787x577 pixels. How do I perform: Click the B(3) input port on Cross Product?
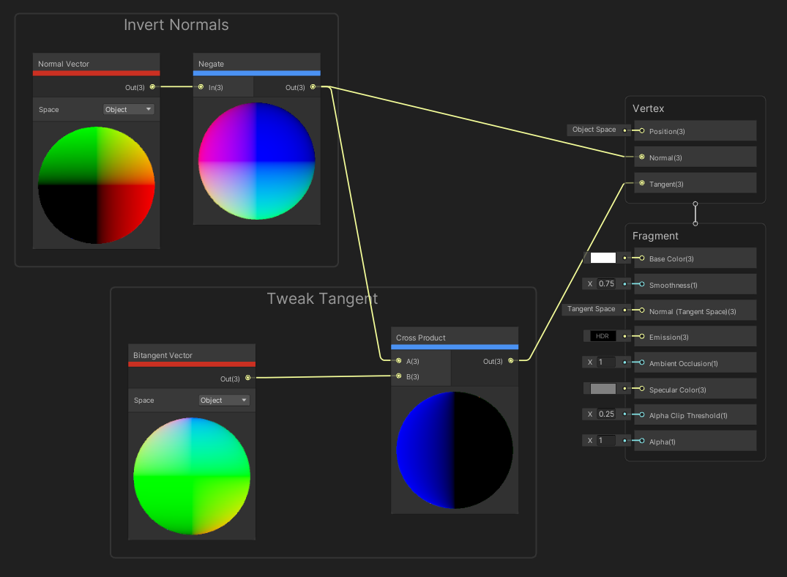(x=398, y=376)
